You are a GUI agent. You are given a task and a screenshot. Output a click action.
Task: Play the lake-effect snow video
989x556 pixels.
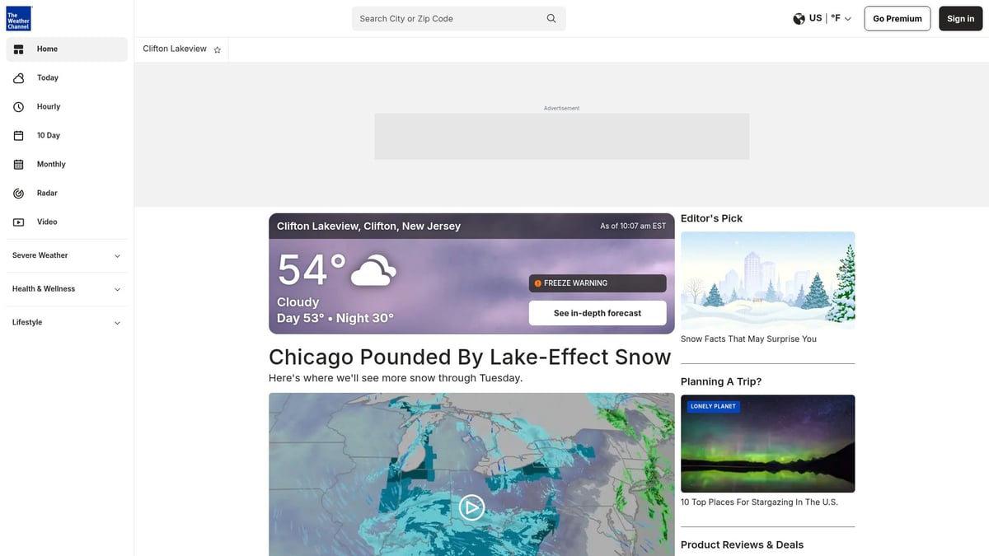tap(471, 507)
